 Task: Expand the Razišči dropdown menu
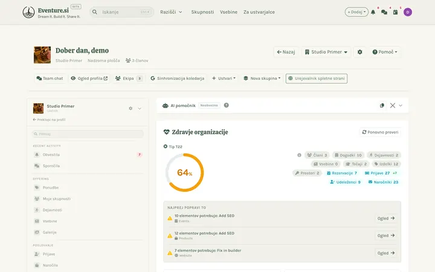tap(171, 12)
